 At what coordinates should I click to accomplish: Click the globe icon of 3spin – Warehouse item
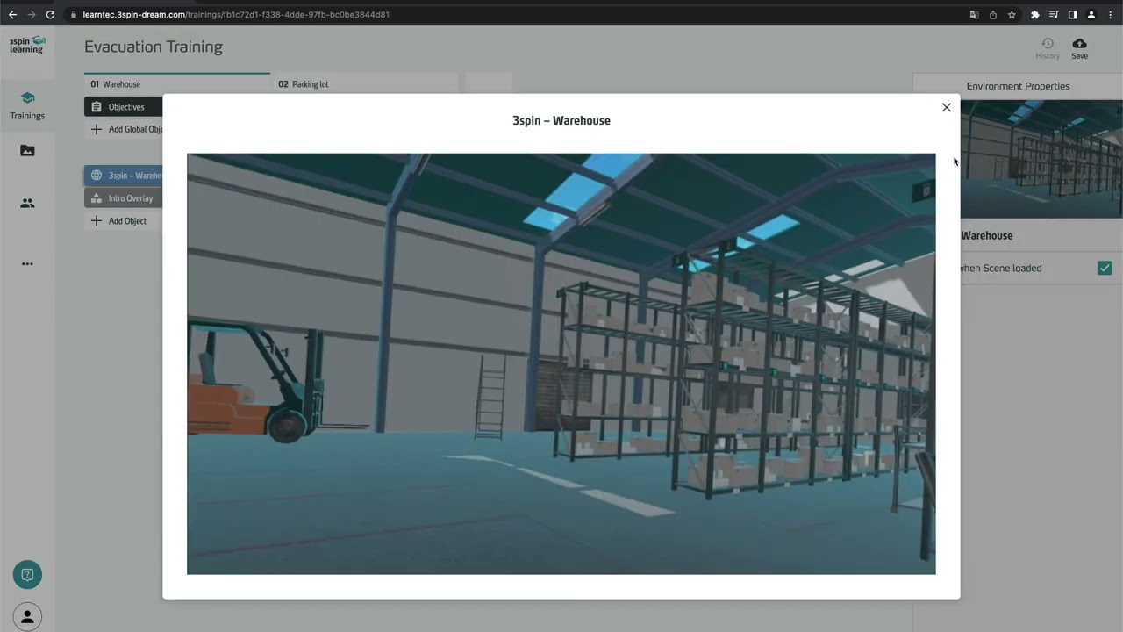tap(97, 176)
